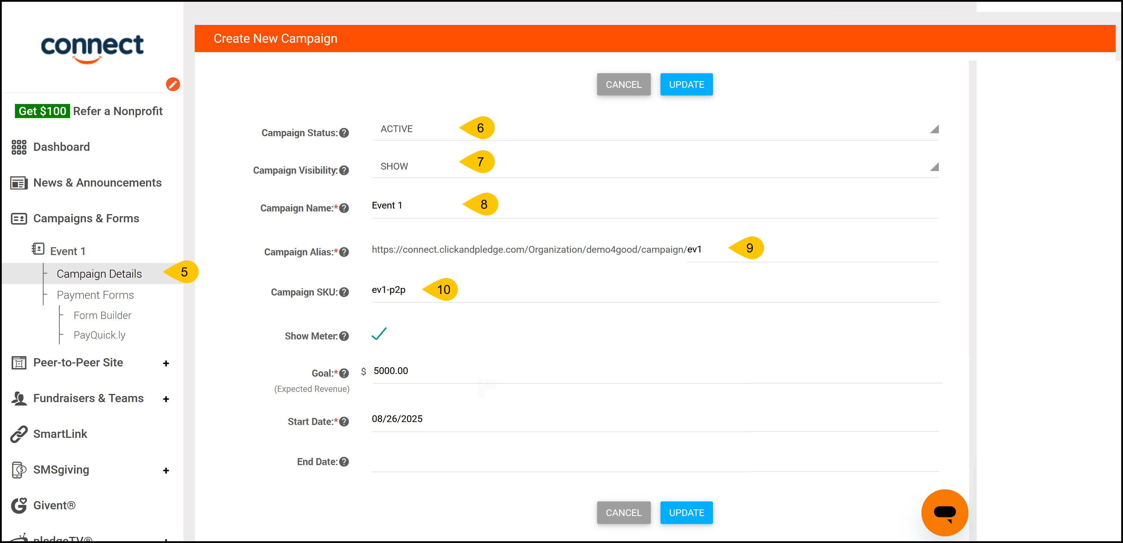Open Dashboard menu item

click(x=62, y=147)
